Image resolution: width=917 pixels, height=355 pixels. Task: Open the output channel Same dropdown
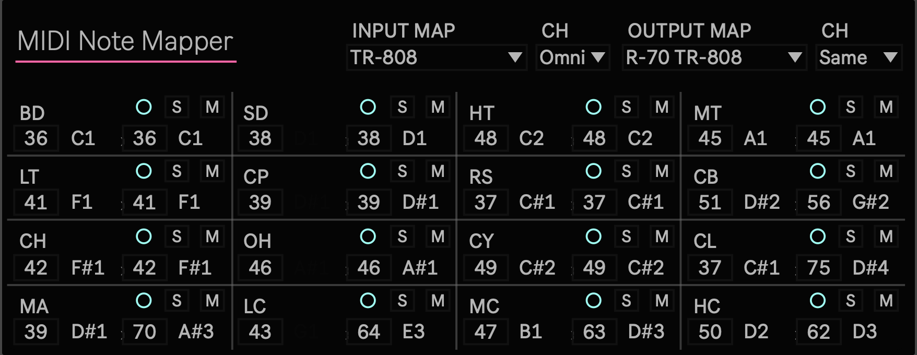point(859,57)
